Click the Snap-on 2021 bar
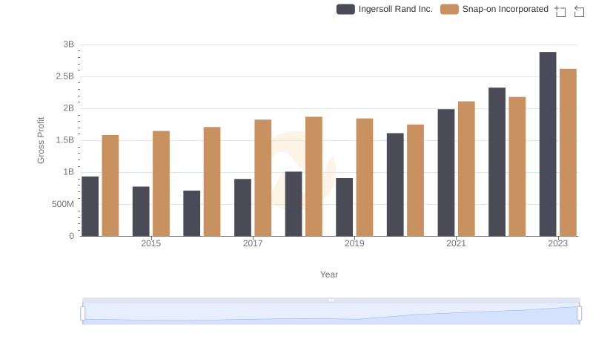Image resolution: width=593 pixels, height=342 pixels. (x=466, y=168)
